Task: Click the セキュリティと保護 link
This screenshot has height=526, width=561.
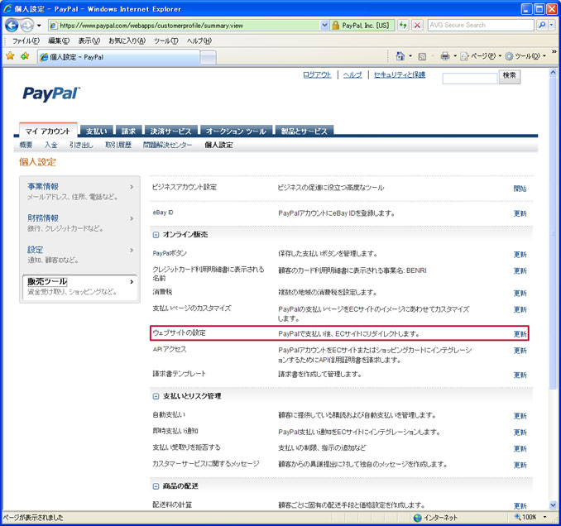Action: (400, 74)
